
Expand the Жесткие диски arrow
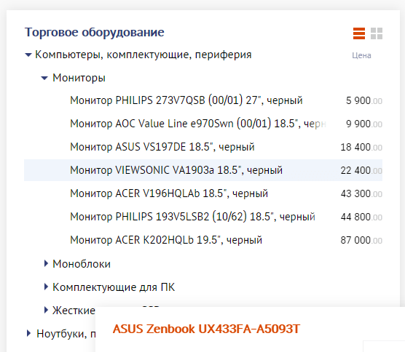pyautogui.click(x=46, y=310)
